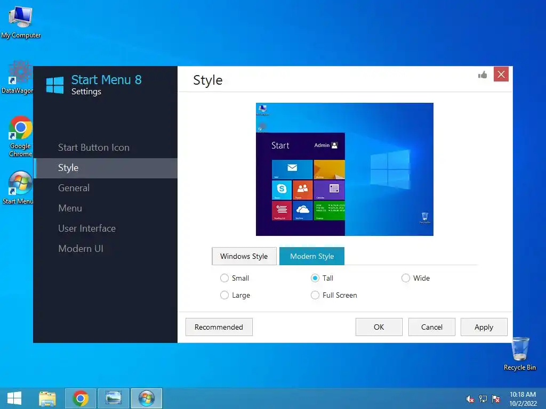Image resolution: width=546 pixels, height=409 pixels.
Task: Launch Chrome from the taskbar
Action: point(81,398)
